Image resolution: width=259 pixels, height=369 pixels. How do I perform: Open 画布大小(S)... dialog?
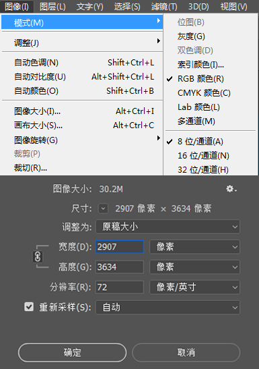(82, 125)
